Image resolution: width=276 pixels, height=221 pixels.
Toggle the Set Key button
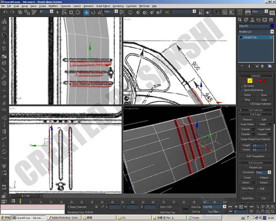tap(196, 212)
